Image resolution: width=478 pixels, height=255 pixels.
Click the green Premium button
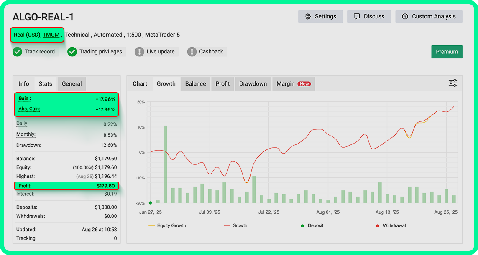(x=447, y=52)
